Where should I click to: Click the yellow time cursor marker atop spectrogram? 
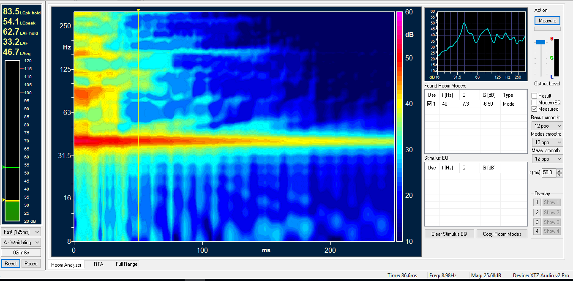coord(138,10)
